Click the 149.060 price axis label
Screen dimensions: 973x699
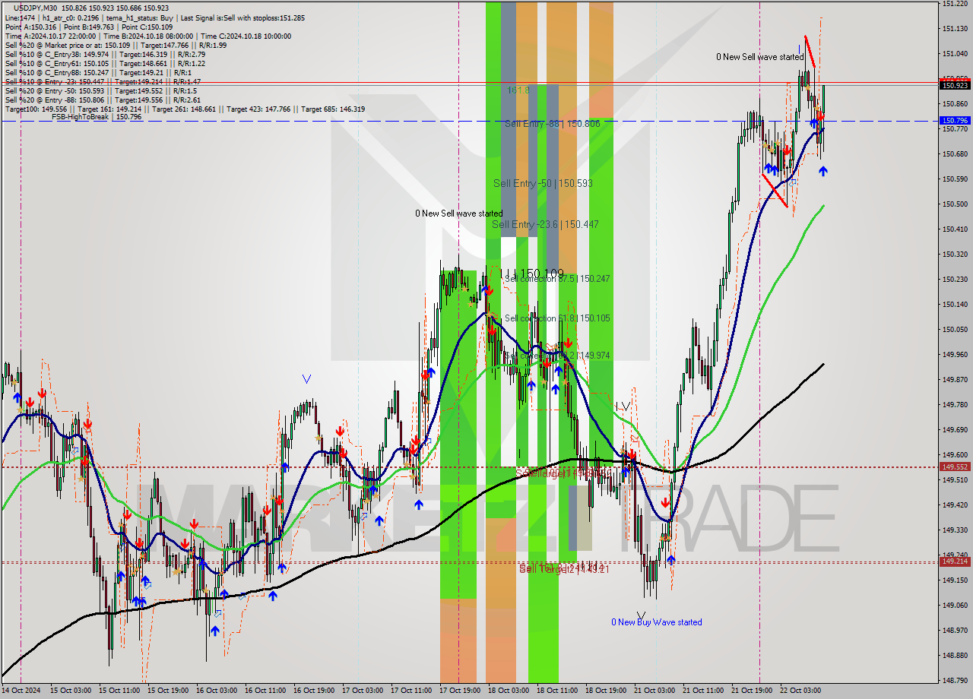955,606
